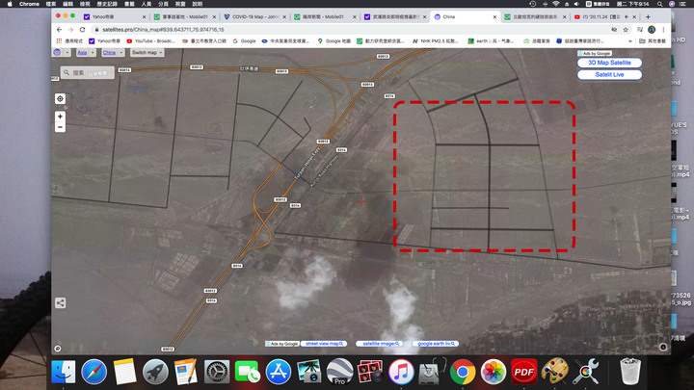Click the locate-me crosshair map button
694x390 pixels.
click(60, 98)
